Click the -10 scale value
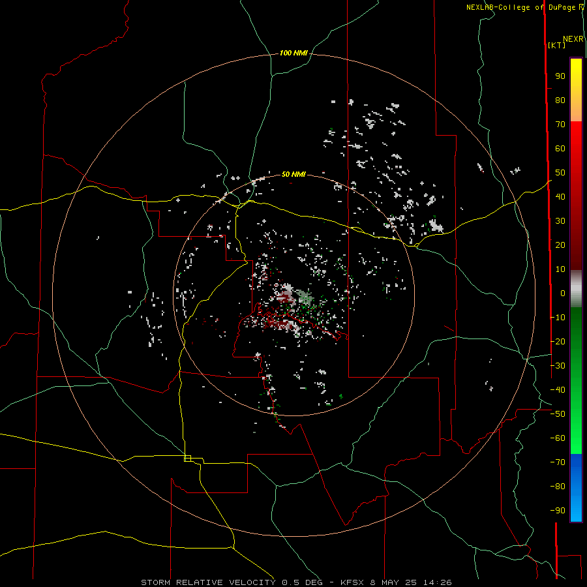The height and width of the screenshot is (587, 587). 558,318
